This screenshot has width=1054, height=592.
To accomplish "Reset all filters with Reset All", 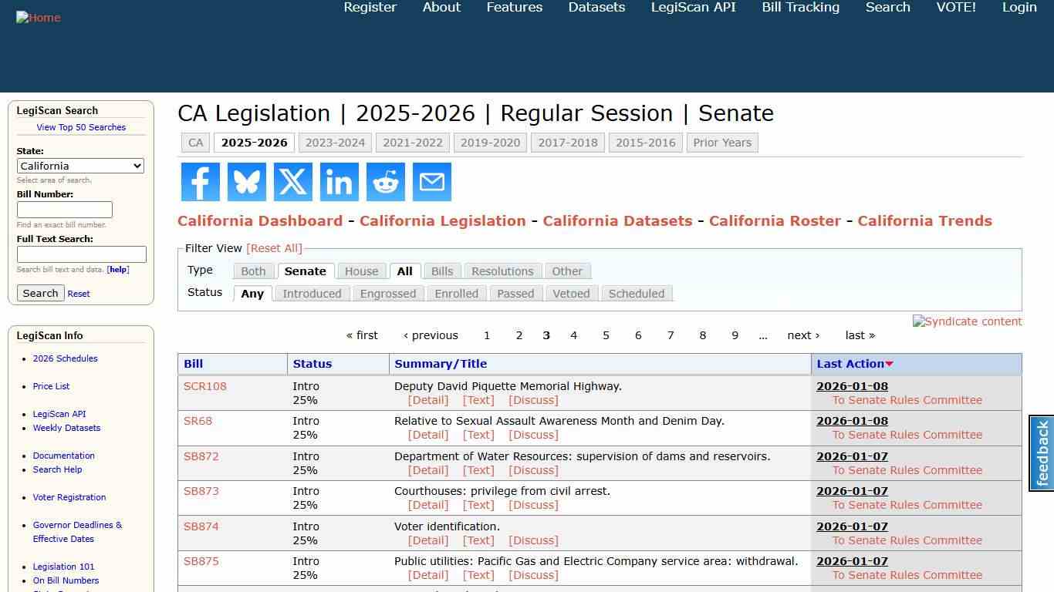I will point(275,247).
